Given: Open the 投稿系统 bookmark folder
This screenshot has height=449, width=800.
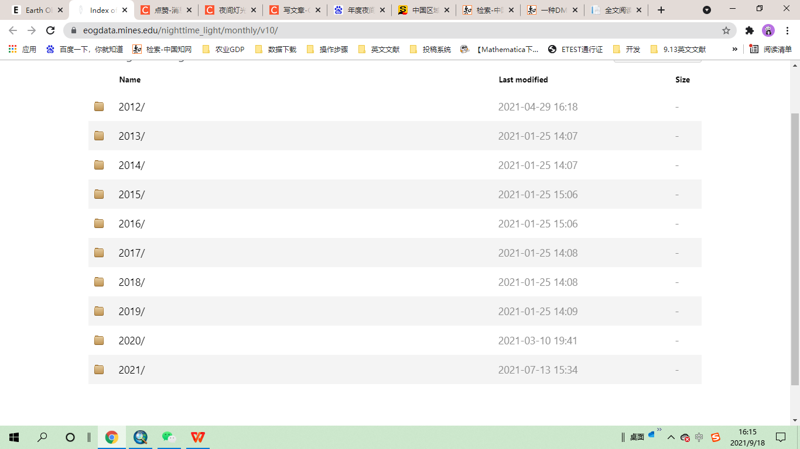Looking at the screenshot, I should pos(430,49).
